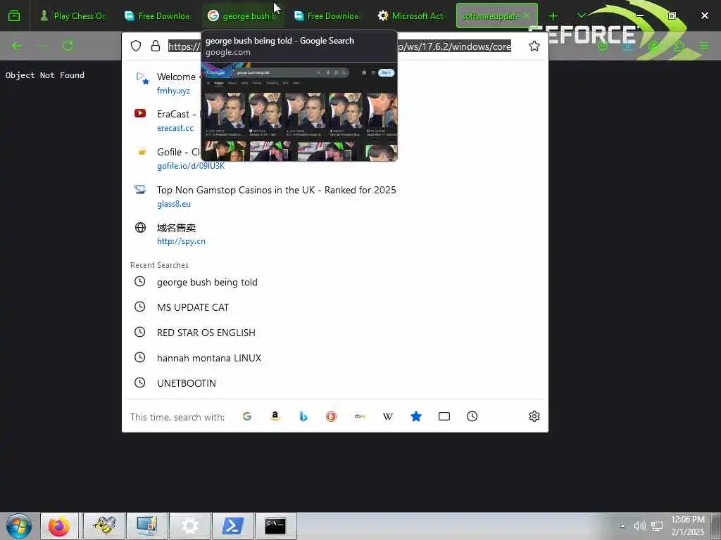721x540 pixels.
Task: Open the volume control in tray
Action: point(639,526)
